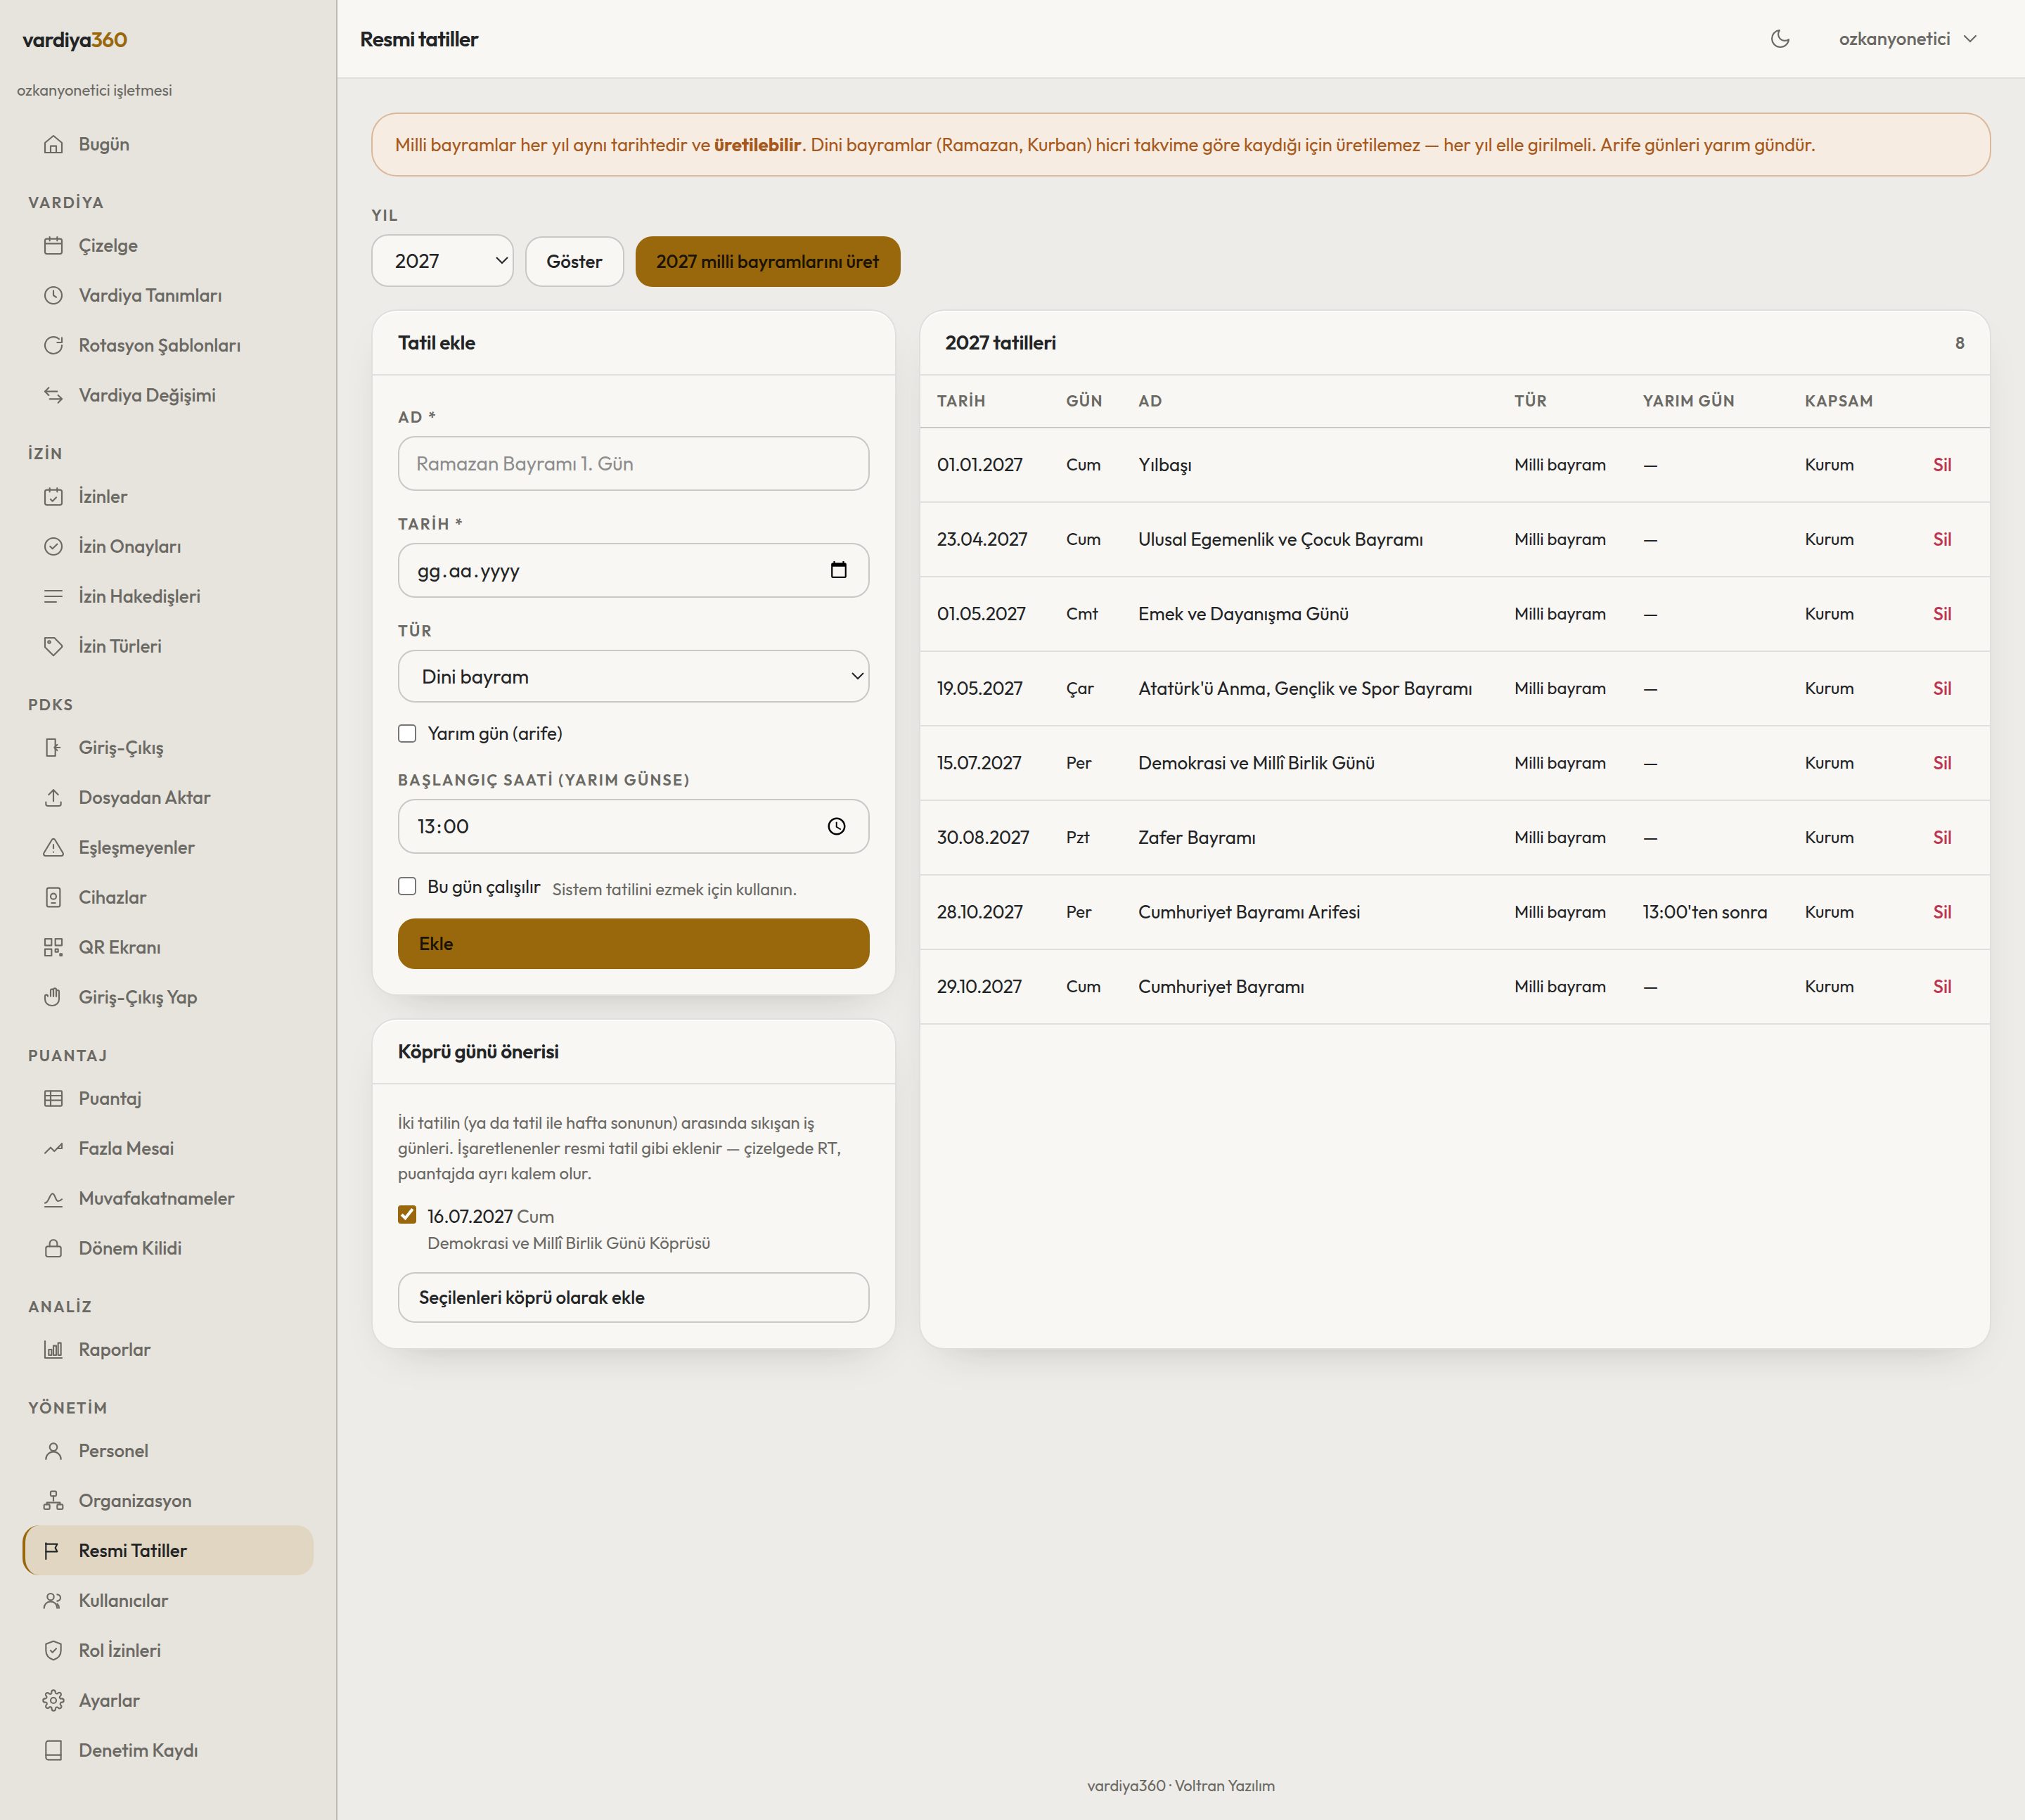Click Organizasyon hierarchy icon
This screenshot has width=2025, height=1820.
[54, 1500]
